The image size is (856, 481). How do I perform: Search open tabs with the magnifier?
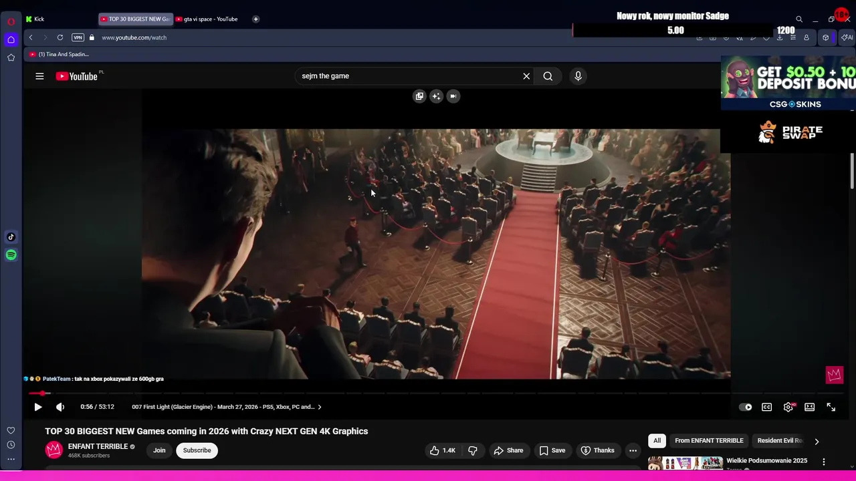(x=798, y=19)
